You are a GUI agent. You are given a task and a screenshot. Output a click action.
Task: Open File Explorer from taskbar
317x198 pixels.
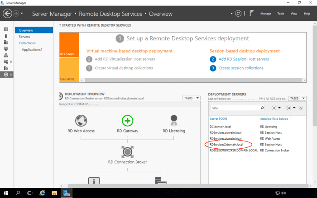click(54, 193)
